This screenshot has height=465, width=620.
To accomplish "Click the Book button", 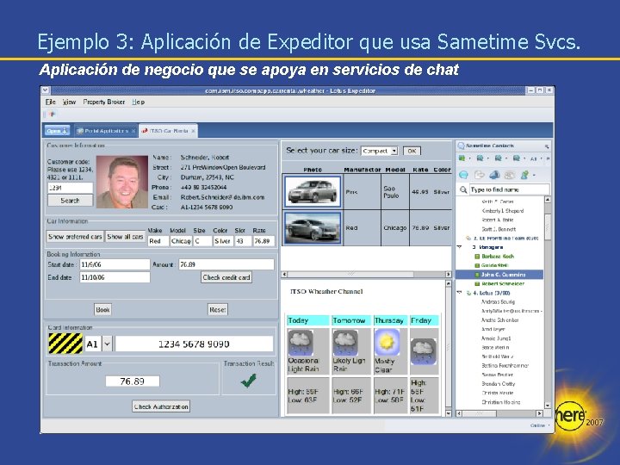I will [x=102, y=310].
